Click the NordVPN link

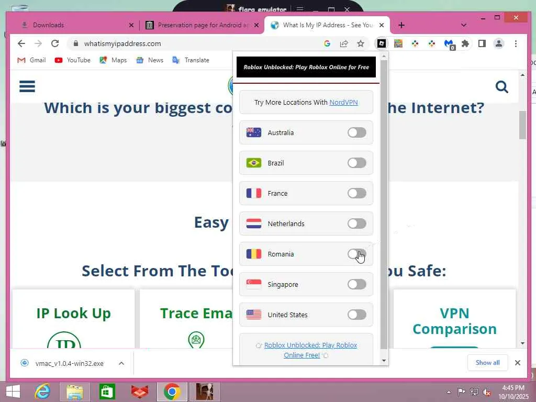click(343, 102)
